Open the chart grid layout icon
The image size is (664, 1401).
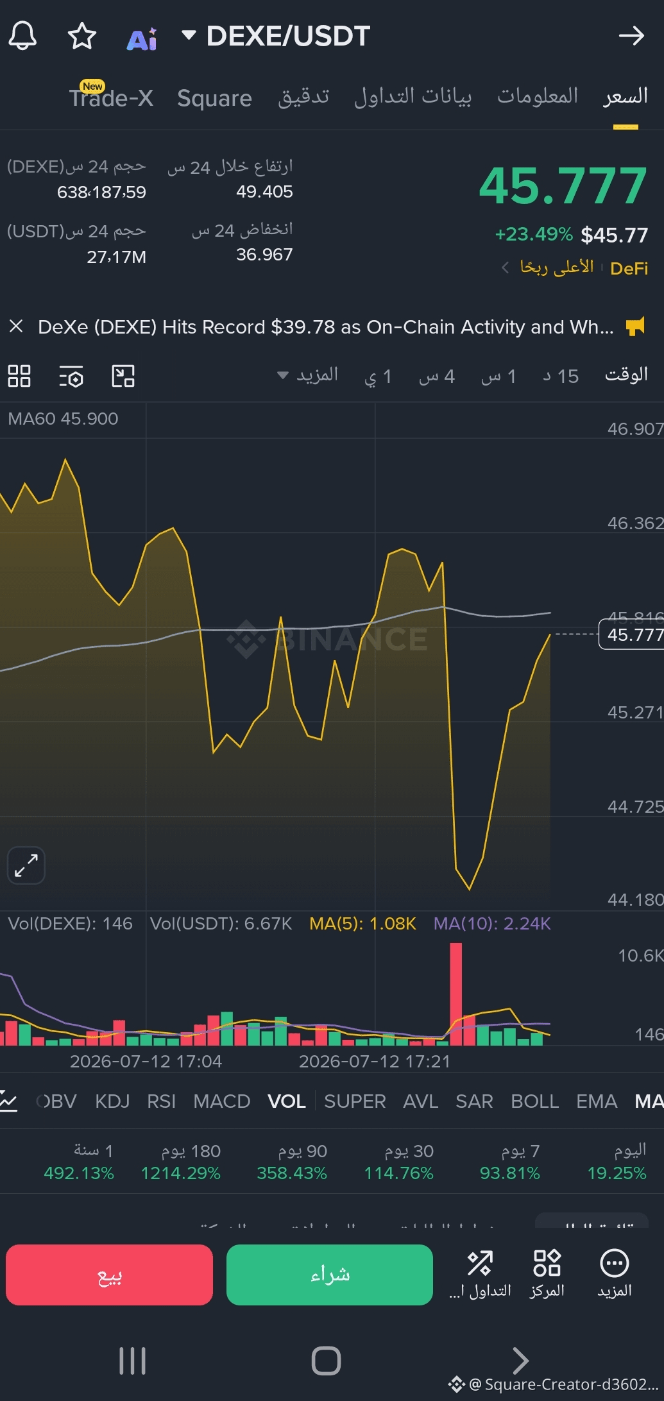19,376
